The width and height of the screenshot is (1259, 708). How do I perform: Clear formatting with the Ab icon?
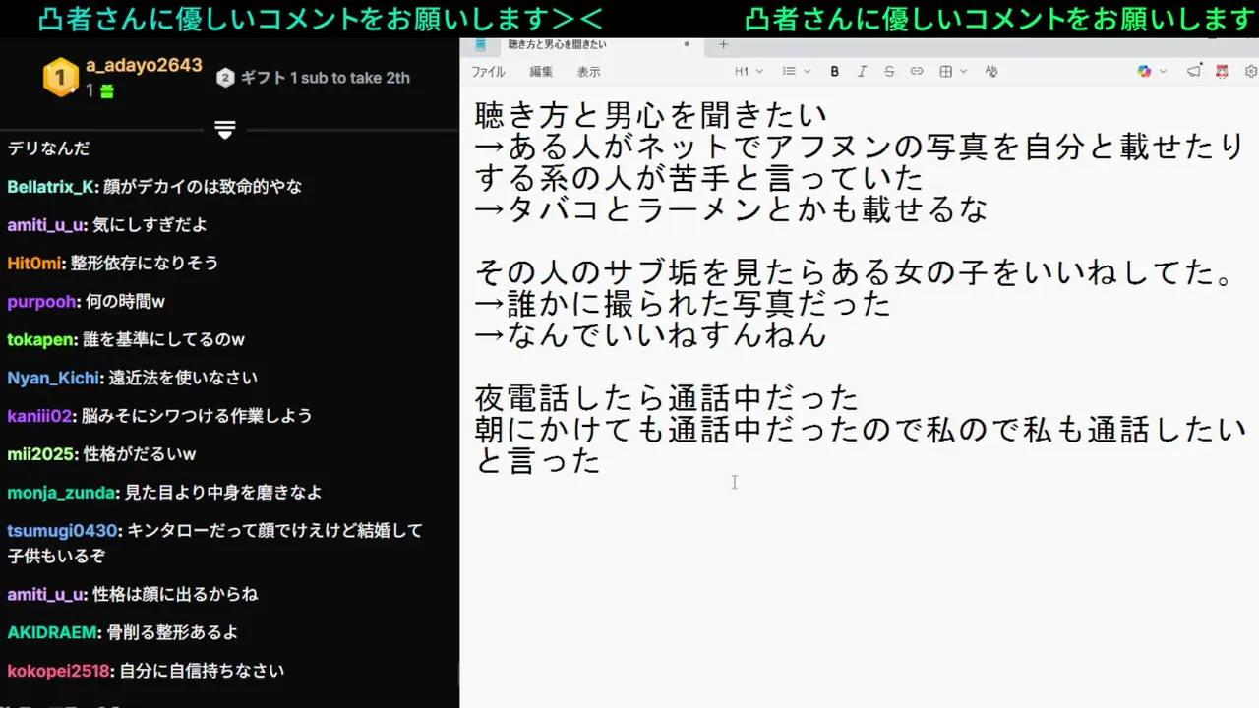[x=991, y=71]
